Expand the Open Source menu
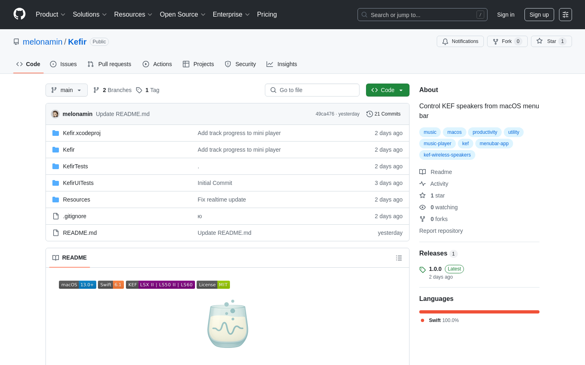The height and width of the screenshot is (365, 585). [x=183, y=15]
